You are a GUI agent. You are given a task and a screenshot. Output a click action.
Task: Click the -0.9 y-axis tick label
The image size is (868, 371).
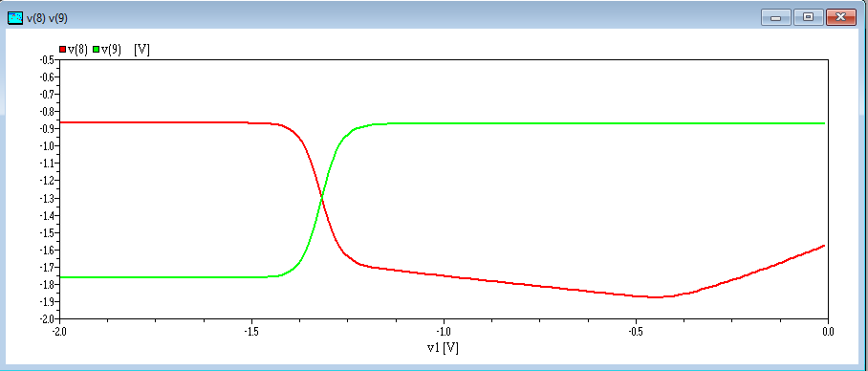tap(46, 128)
